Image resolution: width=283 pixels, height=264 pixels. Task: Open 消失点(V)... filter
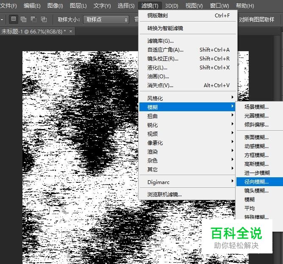(x=187, y=85)
